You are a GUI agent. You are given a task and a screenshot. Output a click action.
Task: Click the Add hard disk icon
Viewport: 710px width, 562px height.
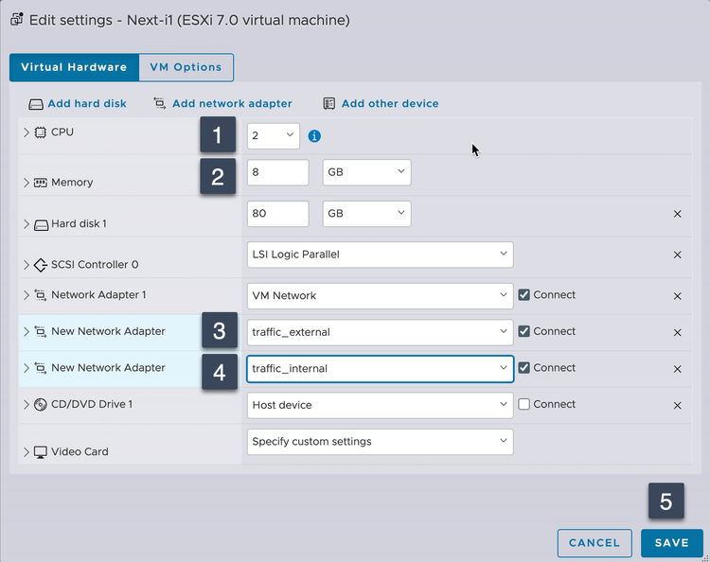coord(36,104)
